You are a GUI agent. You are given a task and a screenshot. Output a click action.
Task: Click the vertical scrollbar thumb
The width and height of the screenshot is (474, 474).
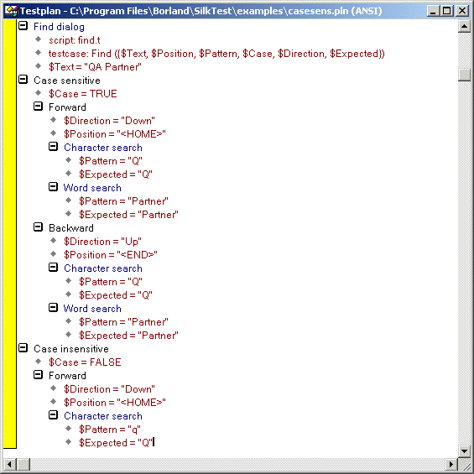tap(464, 75)
